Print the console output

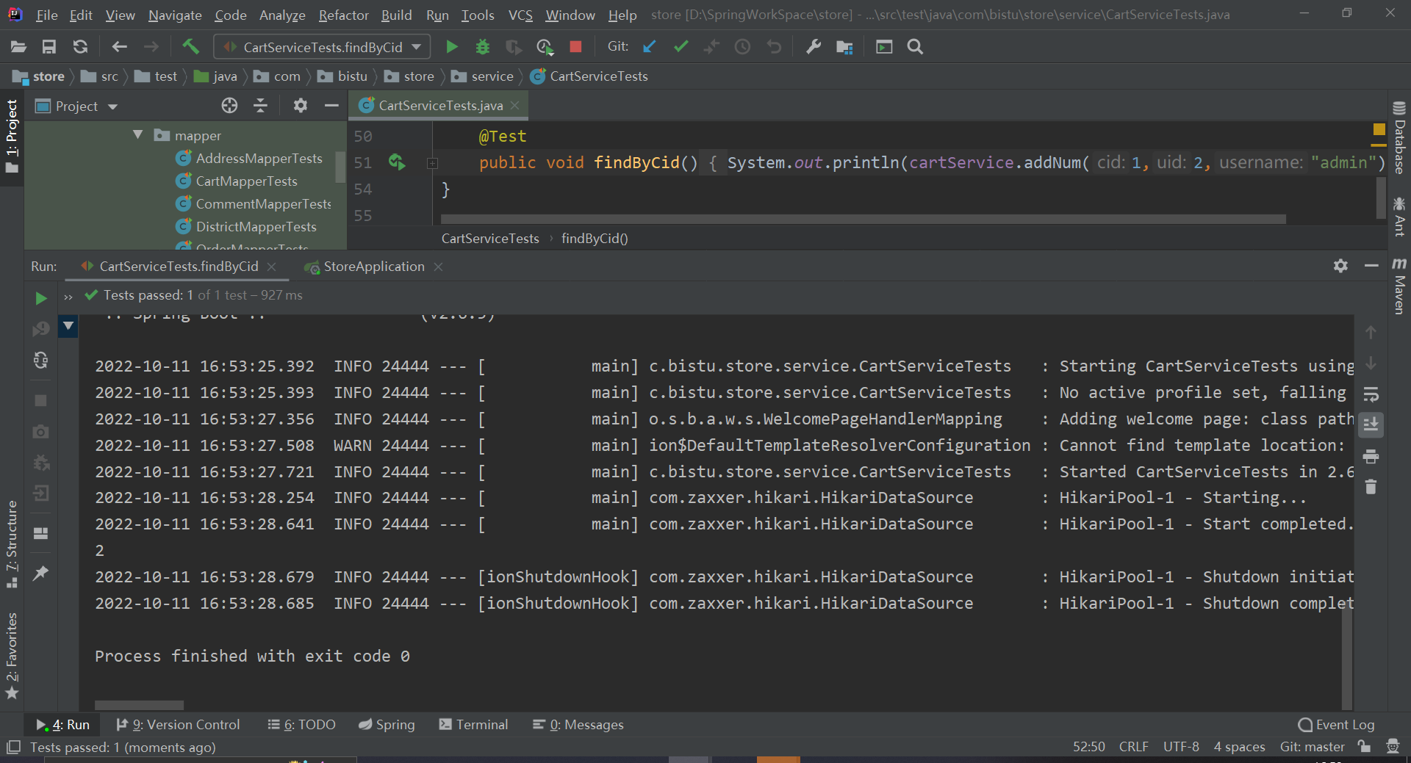(1371, 456)
